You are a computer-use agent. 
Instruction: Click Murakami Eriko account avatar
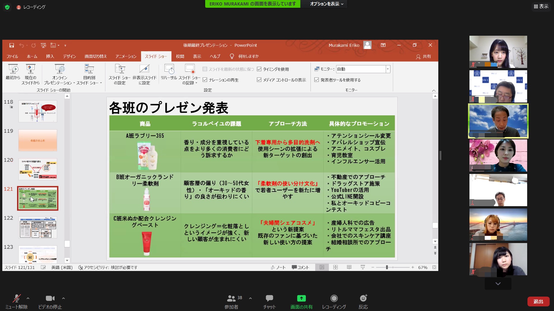pos(367,45)
